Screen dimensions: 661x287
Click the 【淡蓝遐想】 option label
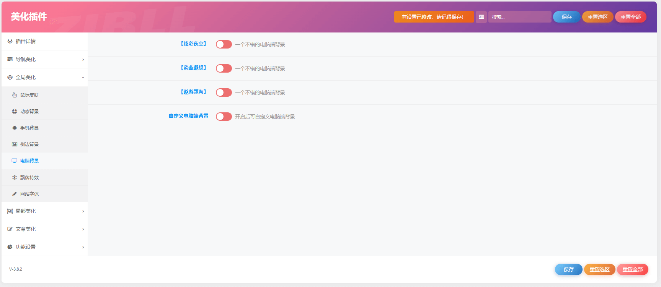pos(194,68)
